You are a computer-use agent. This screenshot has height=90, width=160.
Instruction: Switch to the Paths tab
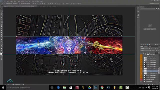coord(150,46)
